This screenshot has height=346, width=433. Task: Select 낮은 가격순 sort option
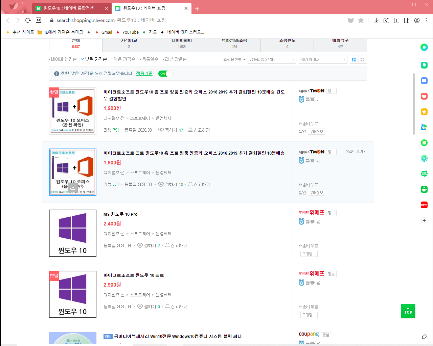point(96,59)
